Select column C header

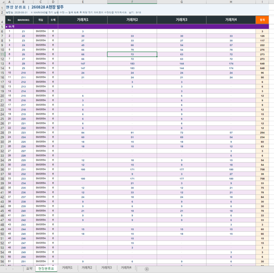[41, 2]
